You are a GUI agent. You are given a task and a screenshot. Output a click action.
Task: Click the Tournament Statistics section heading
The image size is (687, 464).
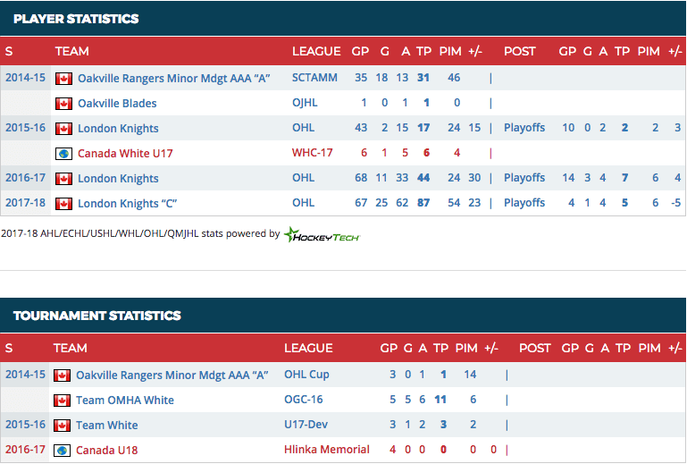(x=96, y=316)
